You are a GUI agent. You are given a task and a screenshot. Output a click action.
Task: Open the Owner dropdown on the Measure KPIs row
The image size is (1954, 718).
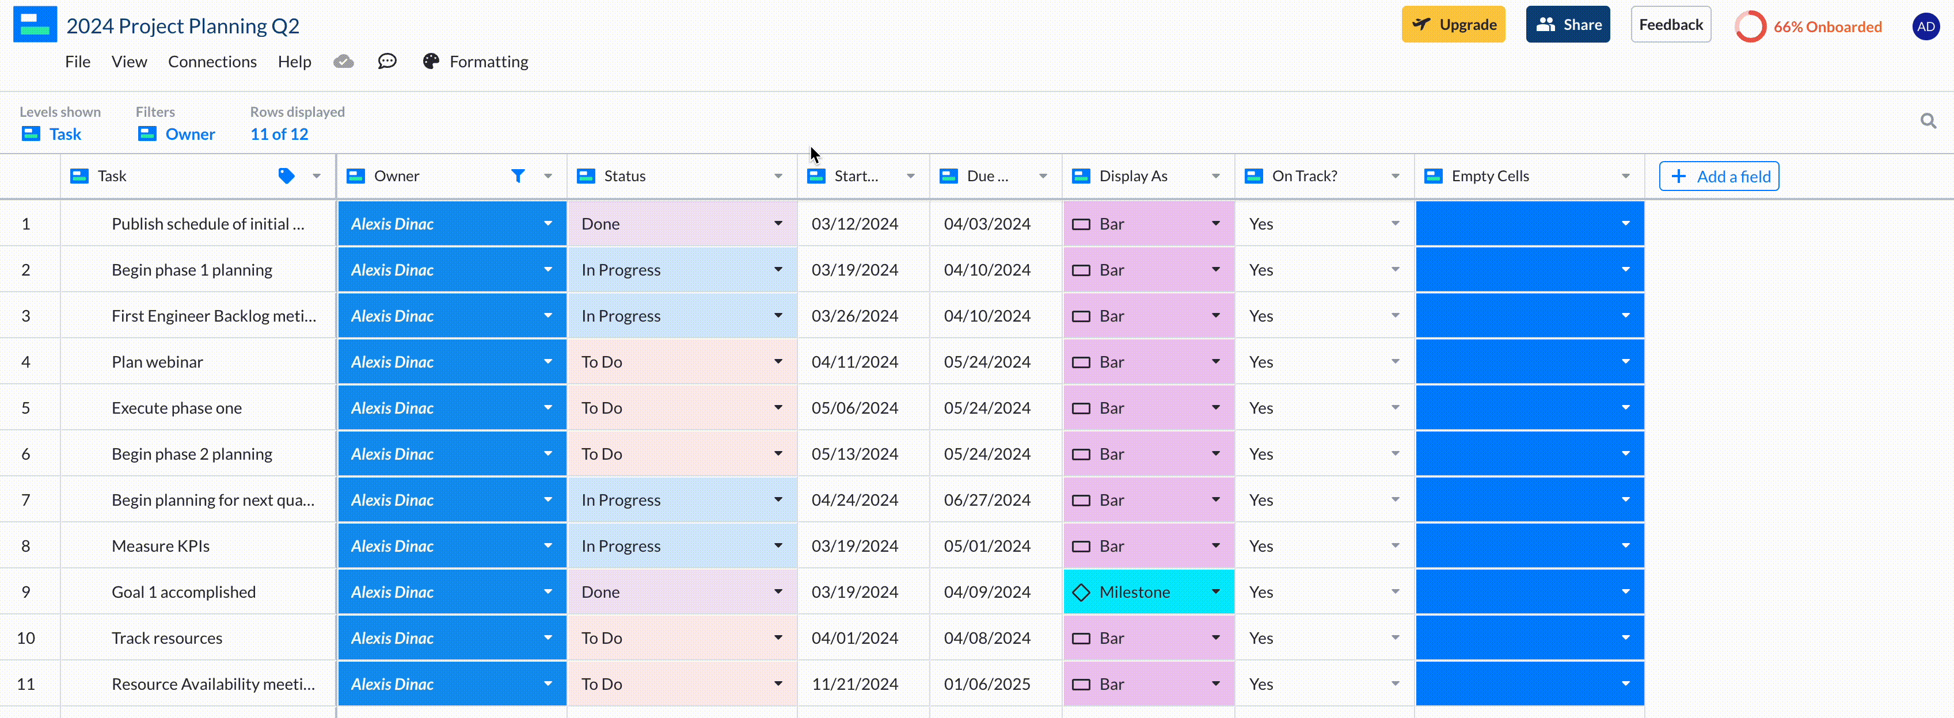(548, 545)
